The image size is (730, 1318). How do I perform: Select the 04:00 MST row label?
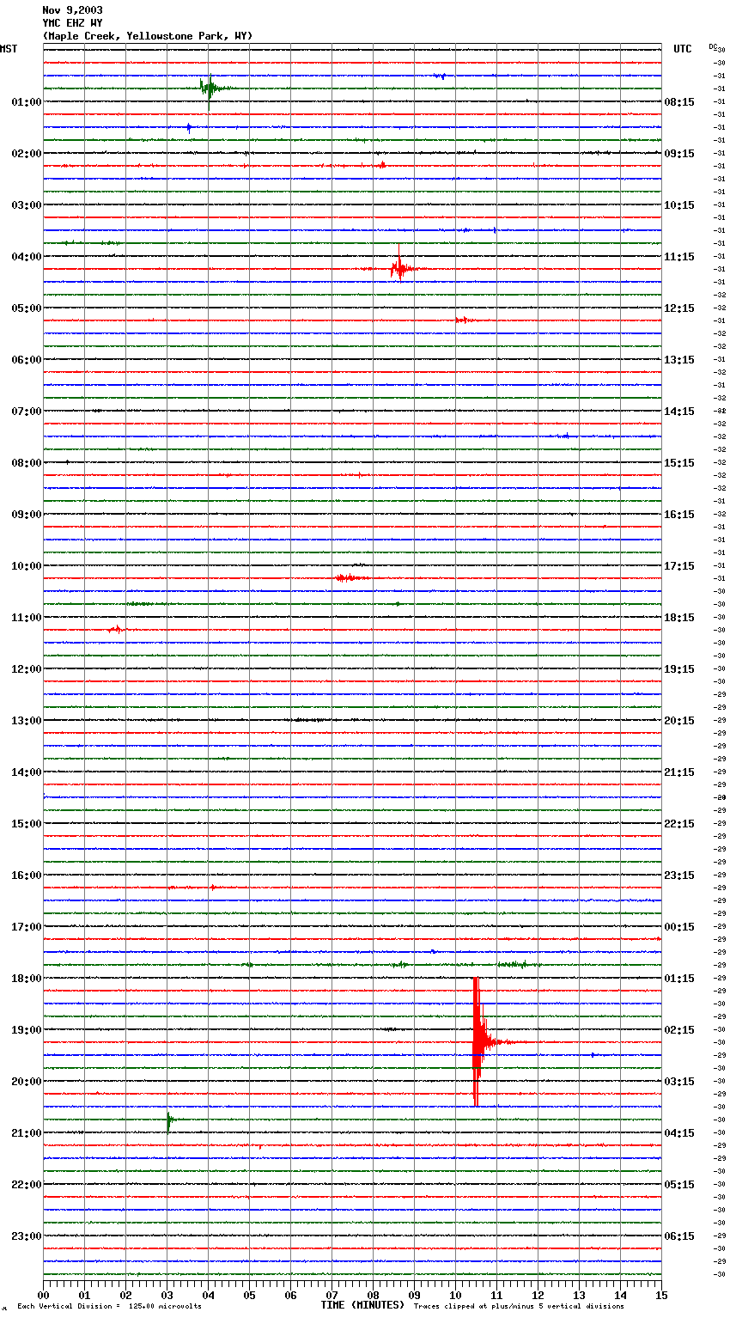(27, 257)
